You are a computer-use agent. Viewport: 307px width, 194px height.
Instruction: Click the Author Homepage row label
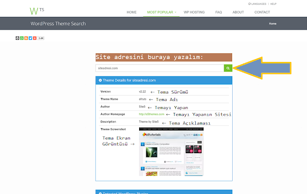click(113, 114)
